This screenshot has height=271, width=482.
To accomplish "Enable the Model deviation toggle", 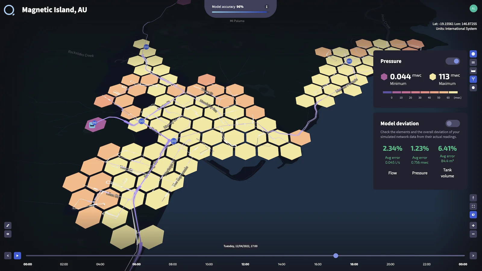I will point(453,123).
